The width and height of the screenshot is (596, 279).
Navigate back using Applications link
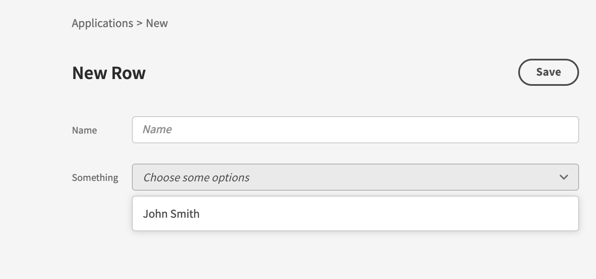[103, 23]
